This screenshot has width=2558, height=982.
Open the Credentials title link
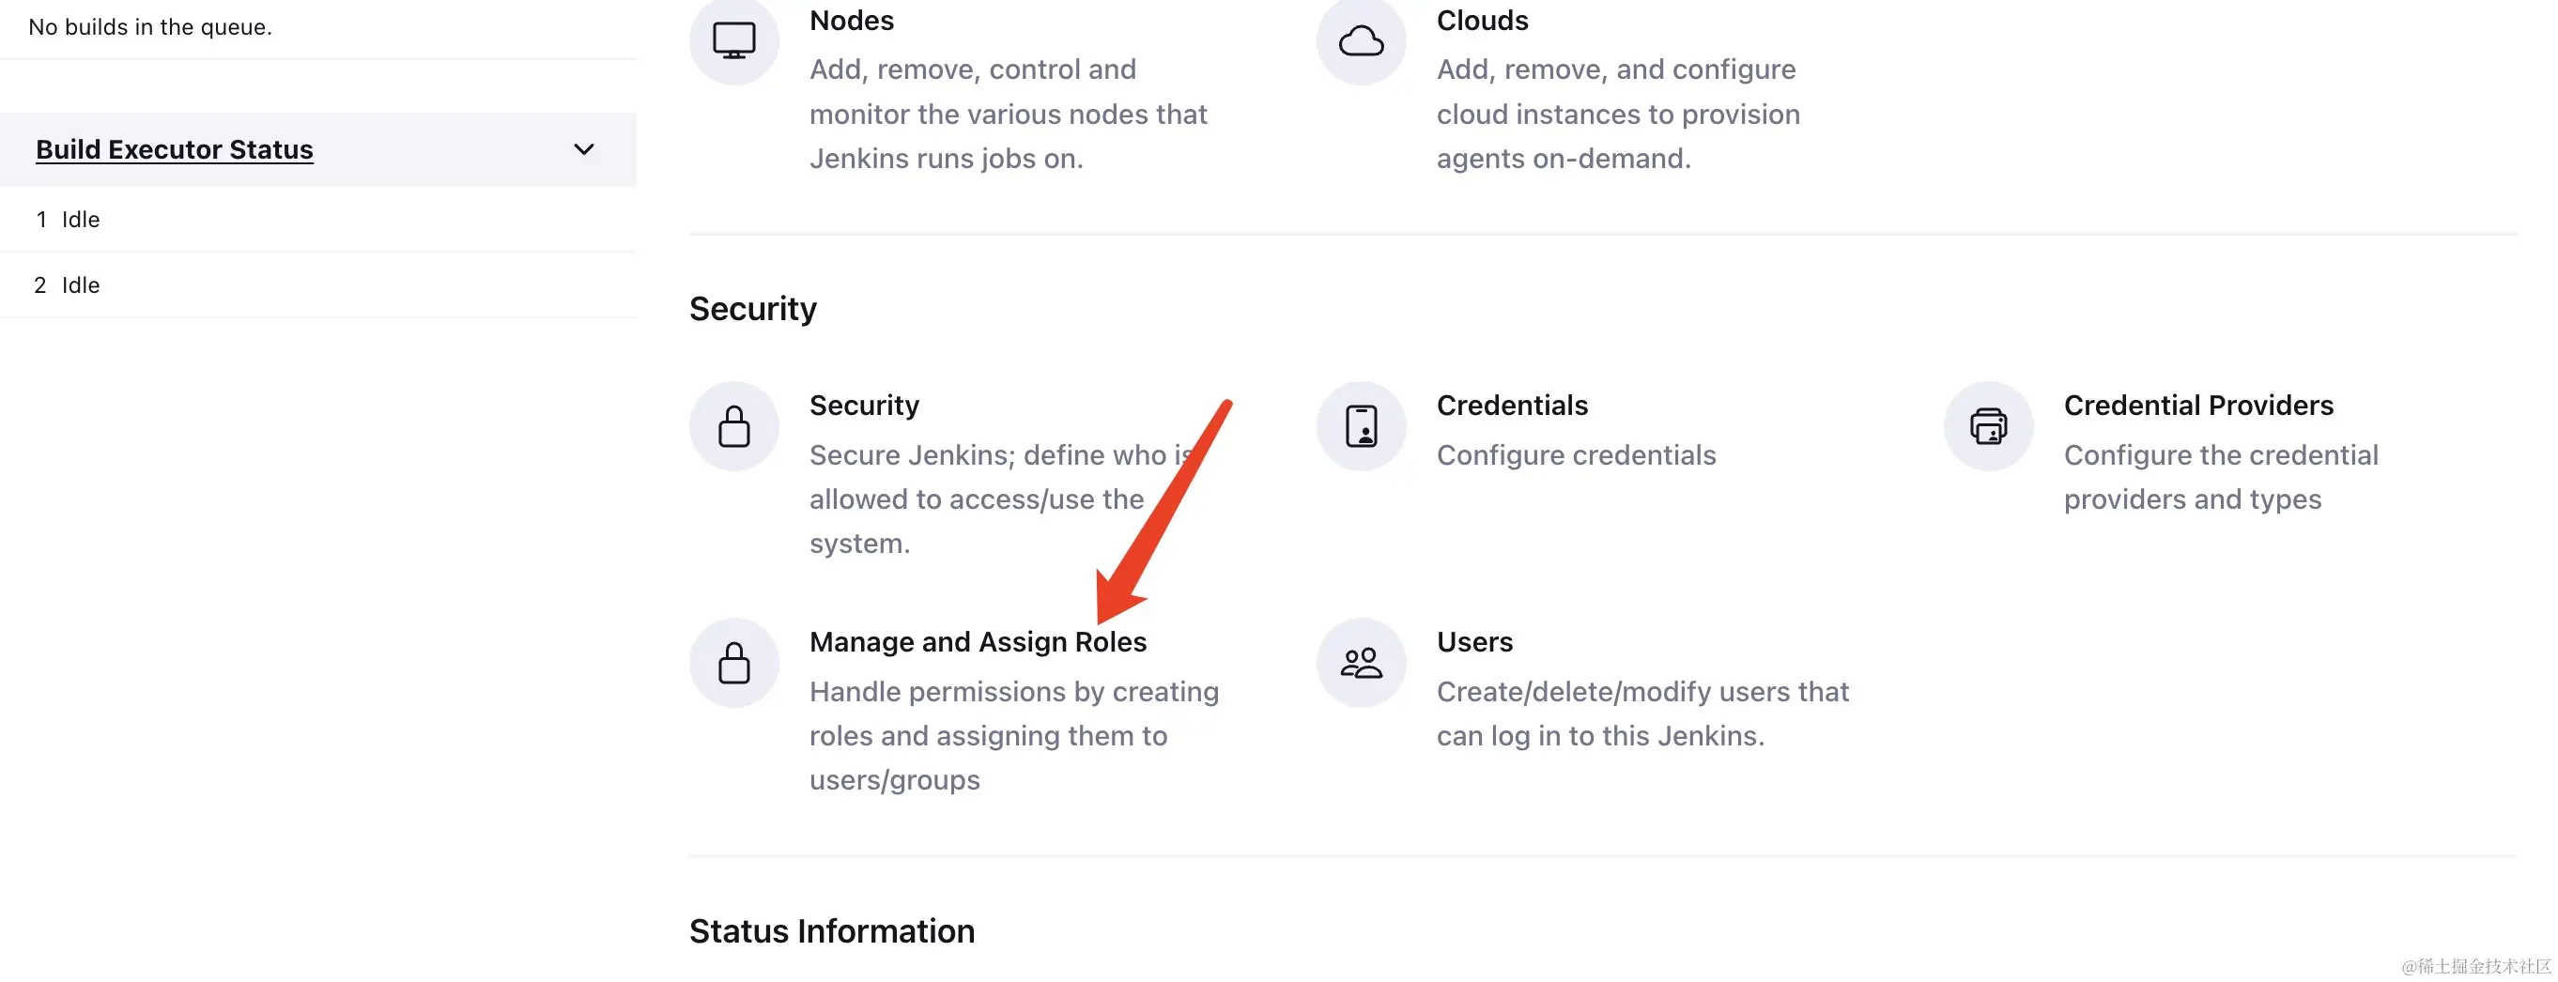point(1511,406)
